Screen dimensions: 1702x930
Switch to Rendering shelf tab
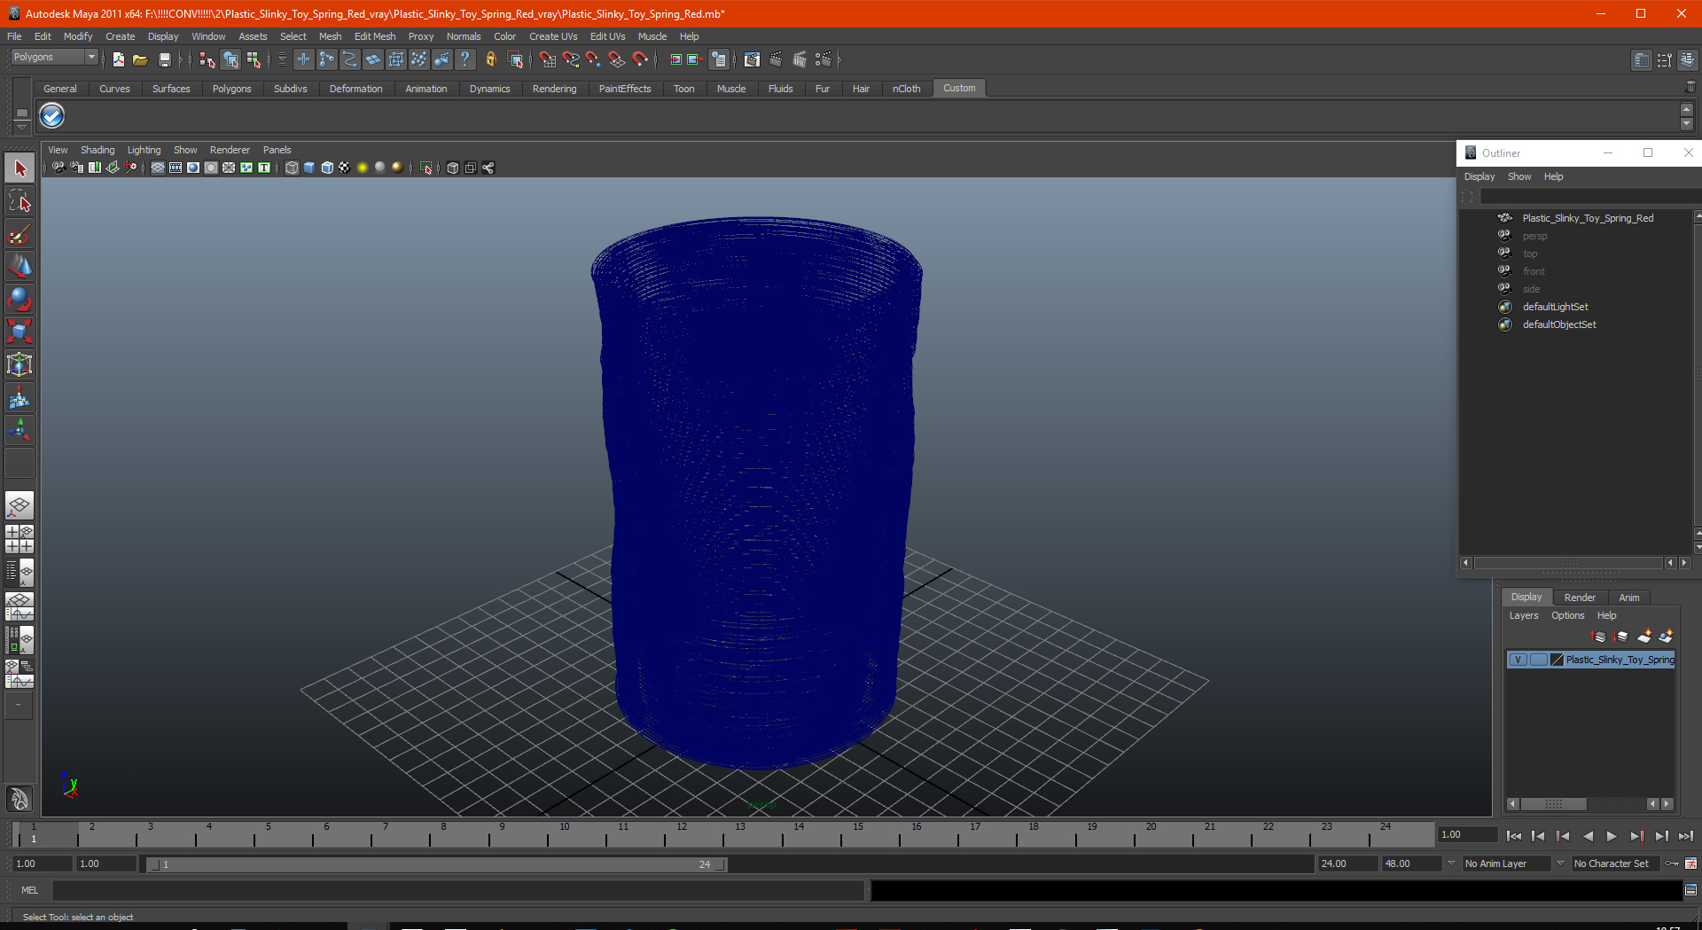pos(554,89)
